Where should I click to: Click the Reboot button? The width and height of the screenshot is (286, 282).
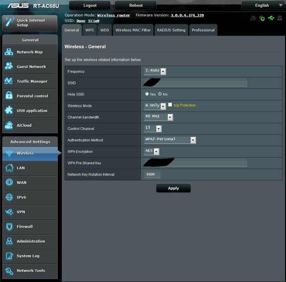point(136,5)
